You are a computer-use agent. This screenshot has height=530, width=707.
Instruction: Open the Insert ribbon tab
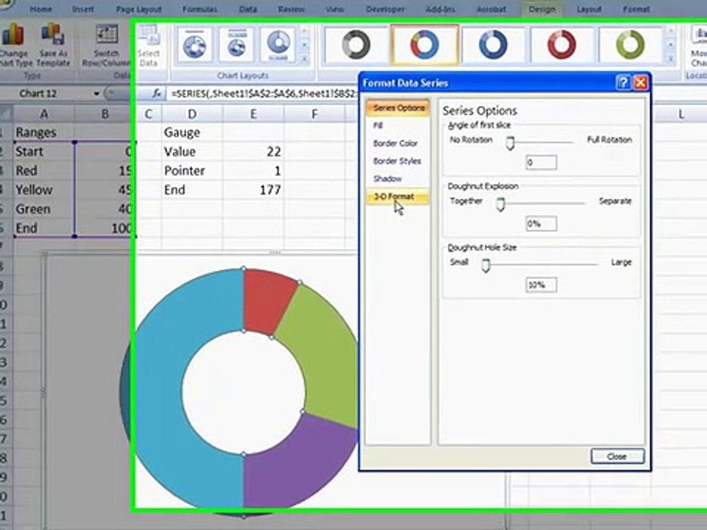(x=83, y=9)
